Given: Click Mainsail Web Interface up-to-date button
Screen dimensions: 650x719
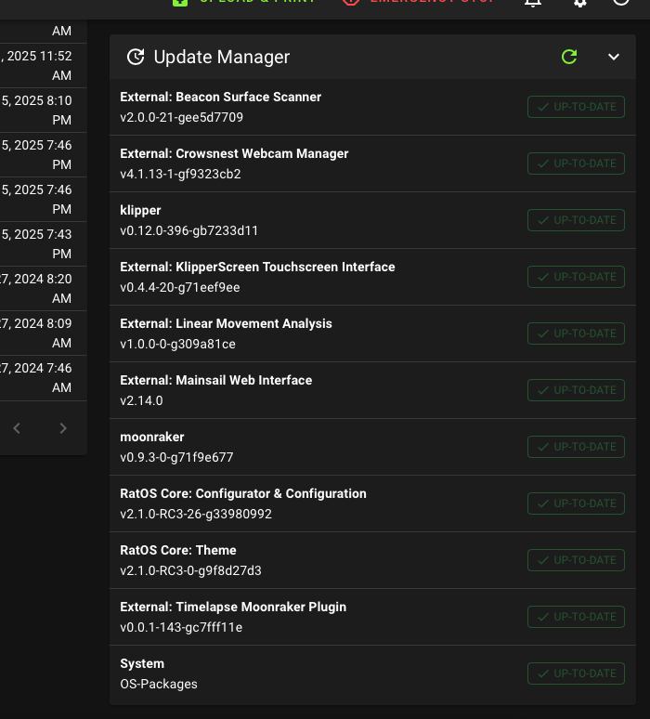Looking at the screenshot, I should tap(576, 390).
